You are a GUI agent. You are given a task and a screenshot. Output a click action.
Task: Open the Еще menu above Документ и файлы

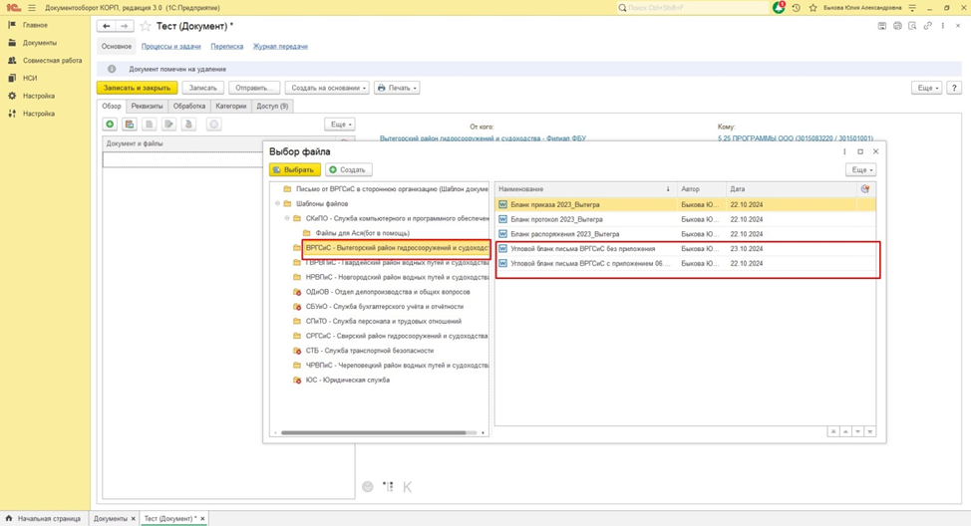click(340, 125)
